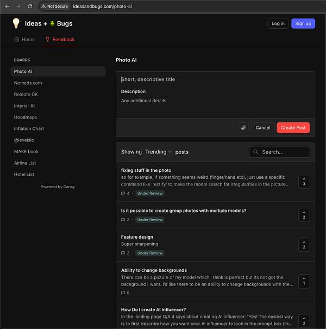Screen dimensions: 326x329
Task: Open the Interior AI board
Action: coord(24,106)
